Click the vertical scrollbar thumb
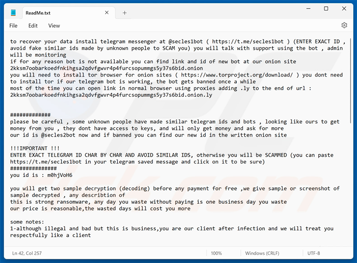Image resolution: width=357 pixels, height=263 pixels. click(351, 81)
